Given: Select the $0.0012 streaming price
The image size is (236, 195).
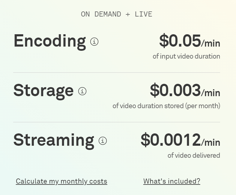Looking at the screenshot, I should click(171, 140).
